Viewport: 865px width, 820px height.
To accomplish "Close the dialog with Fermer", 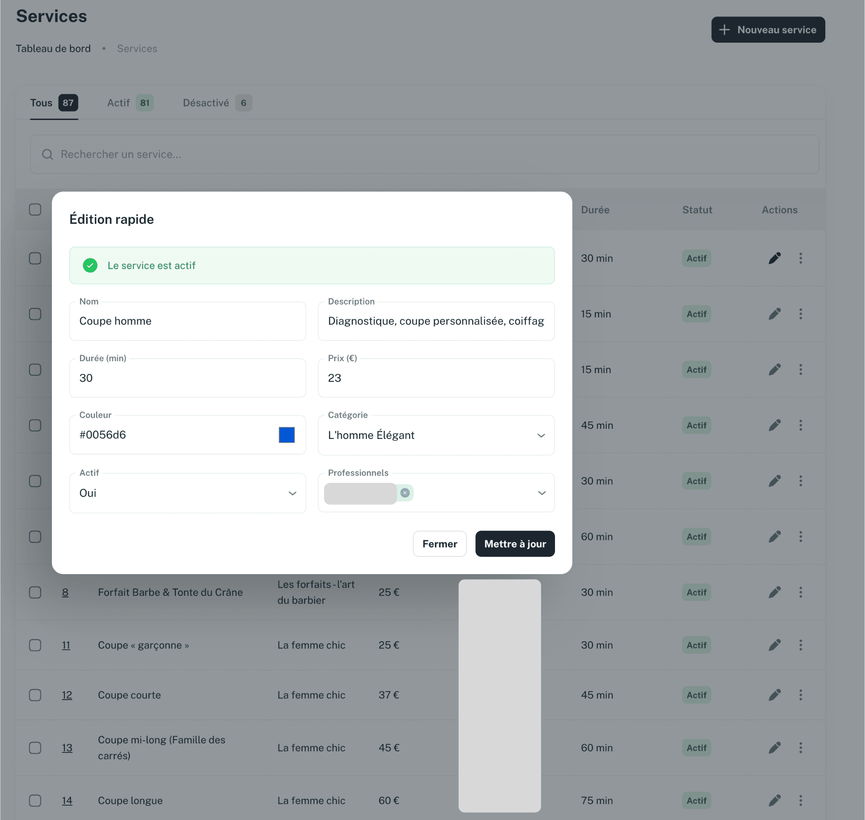I will tap(440, 544).
